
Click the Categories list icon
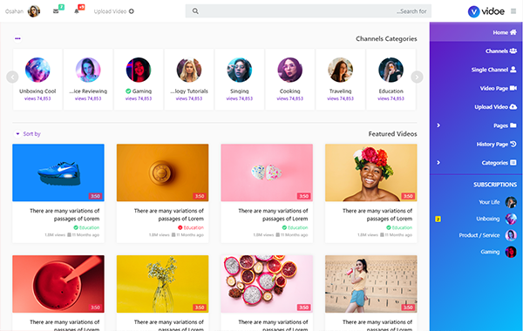coord(513,163)
